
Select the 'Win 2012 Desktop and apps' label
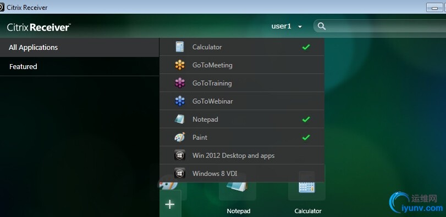[x=234, y=156]
